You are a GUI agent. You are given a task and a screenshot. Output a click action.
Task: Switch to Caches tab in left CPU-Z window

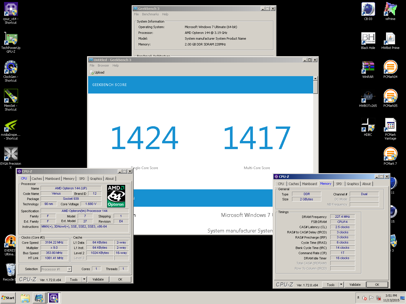coord(37,179)
